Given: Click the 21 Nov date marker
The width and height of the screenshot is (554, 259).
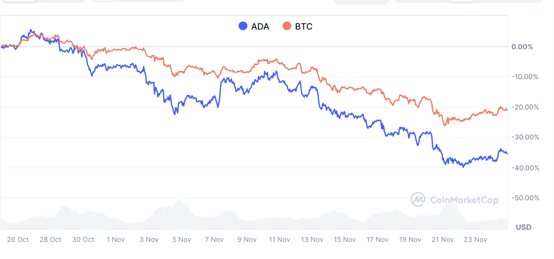Looking at the screenshot, I should coord(443,239).
